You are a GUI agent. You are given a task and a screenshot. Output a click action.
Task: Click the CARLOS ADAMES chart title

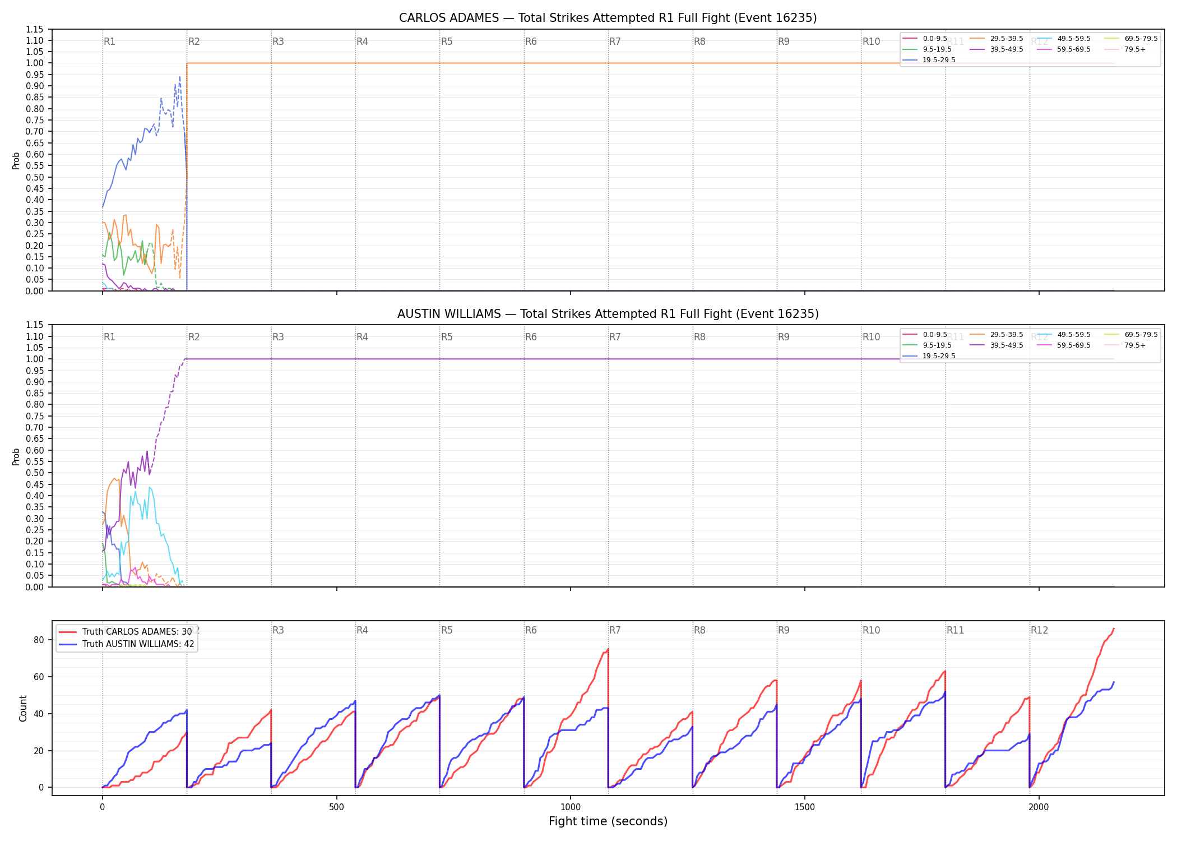click(x=608, y=18)
